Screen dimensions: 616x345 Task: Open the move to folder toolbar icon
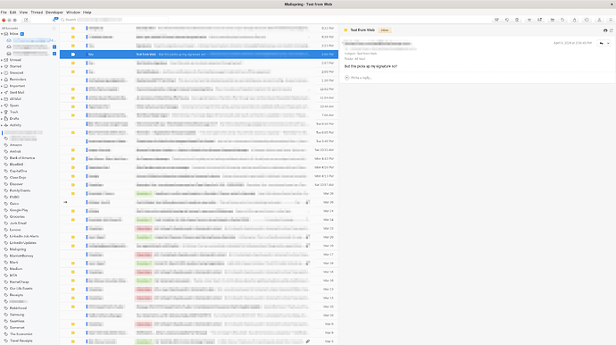[x=553, y=20]
